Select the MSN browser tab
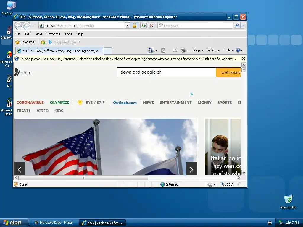 59,51
